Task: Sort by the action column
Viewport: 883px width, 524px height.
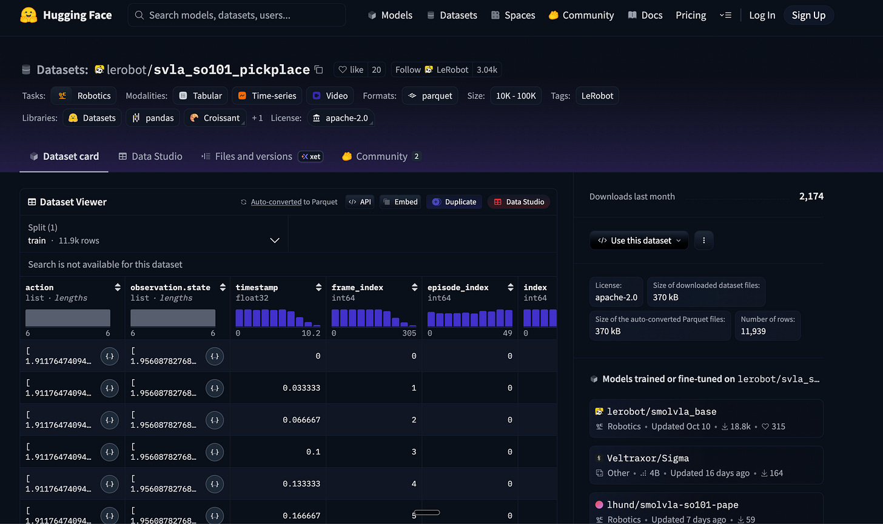Action: pos(118,287)
